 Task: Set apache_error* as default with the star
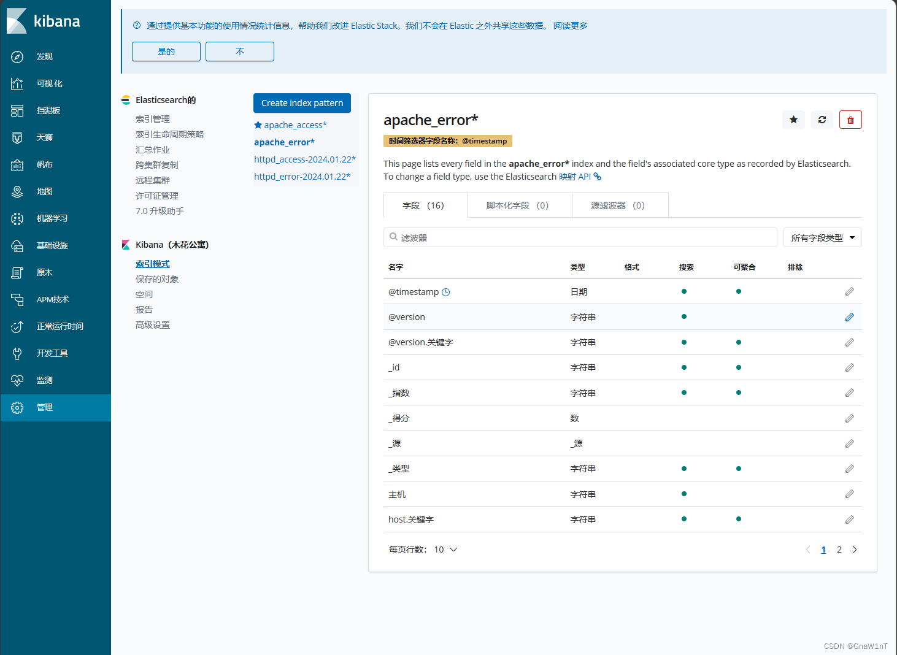pyautogui.click(x=793, y=120)
